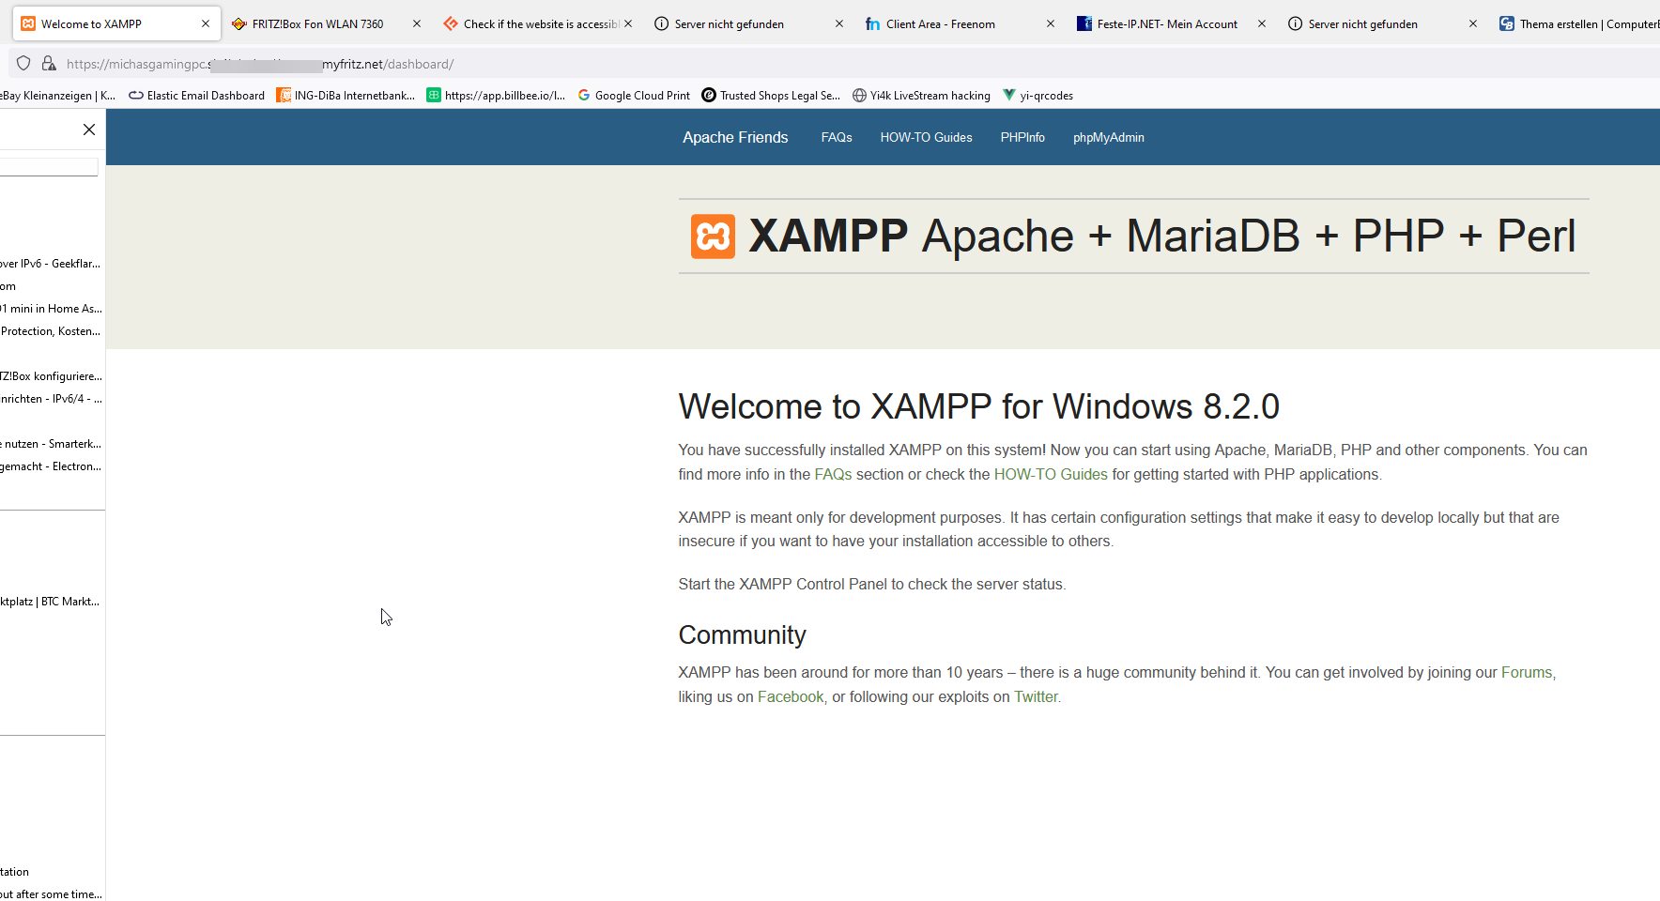Viewport: 1660px width, 901px height.
Task: Open eBay Kleinanzeigen bookmark
Action: [57, 95]
